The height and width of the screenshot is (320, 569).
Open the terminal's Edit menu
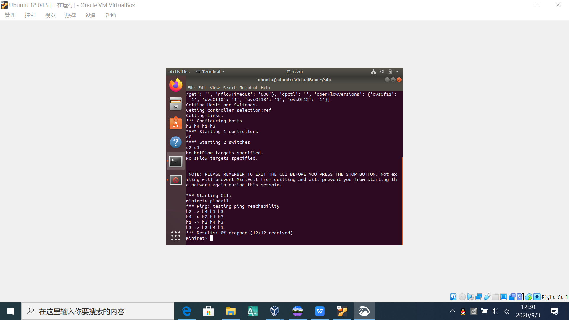(202, 88)
